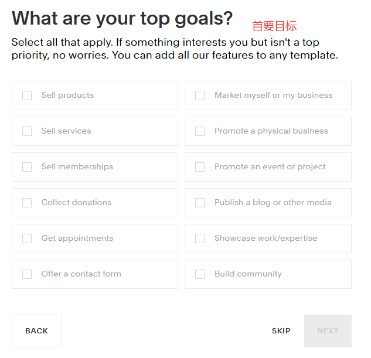Check Market myself or my business checkbox

coord(200,96)
